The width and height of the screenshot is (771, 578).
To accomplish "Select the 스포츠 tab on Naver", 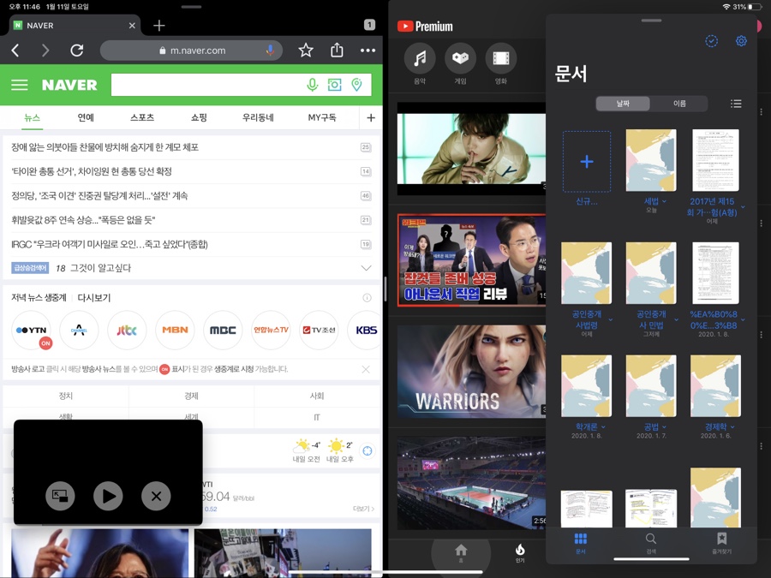I will (142, 117).
